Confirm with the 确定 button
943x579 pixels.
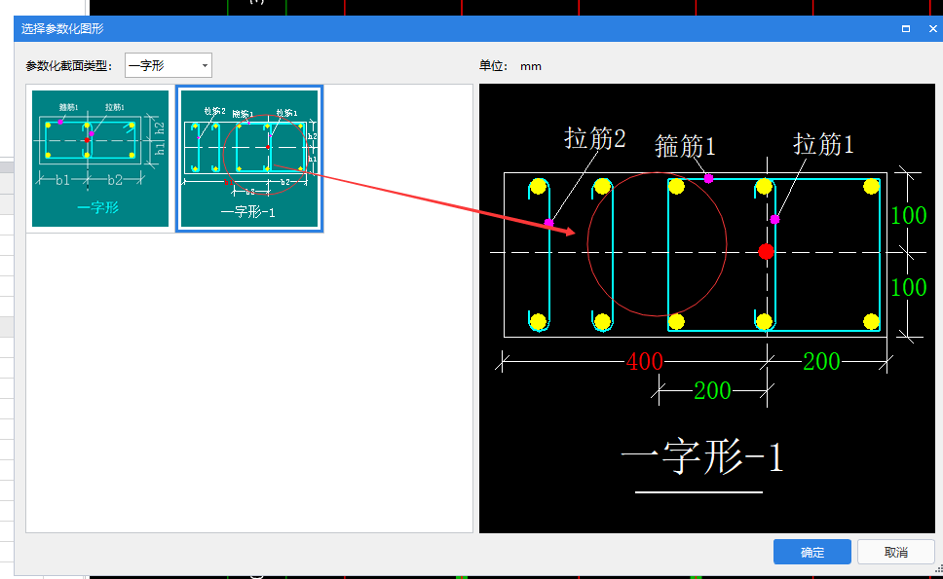click(x=811, y=552)
